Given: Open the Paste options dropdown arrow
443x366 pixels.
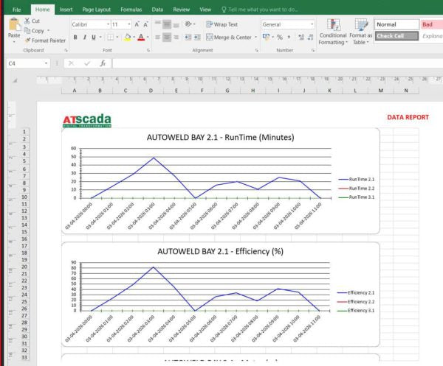Looking at the screenshot, I should click(x=14, y=42).
